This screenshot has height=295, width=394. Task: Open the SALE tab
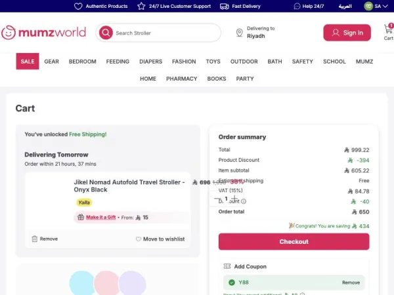(28, 62)
